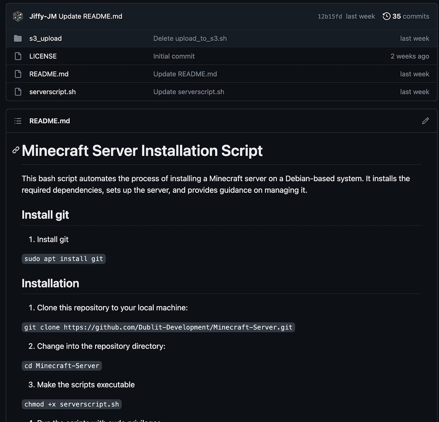Edit README with pencil icon
The image size is (439, 422).
(x=425, y=121)
